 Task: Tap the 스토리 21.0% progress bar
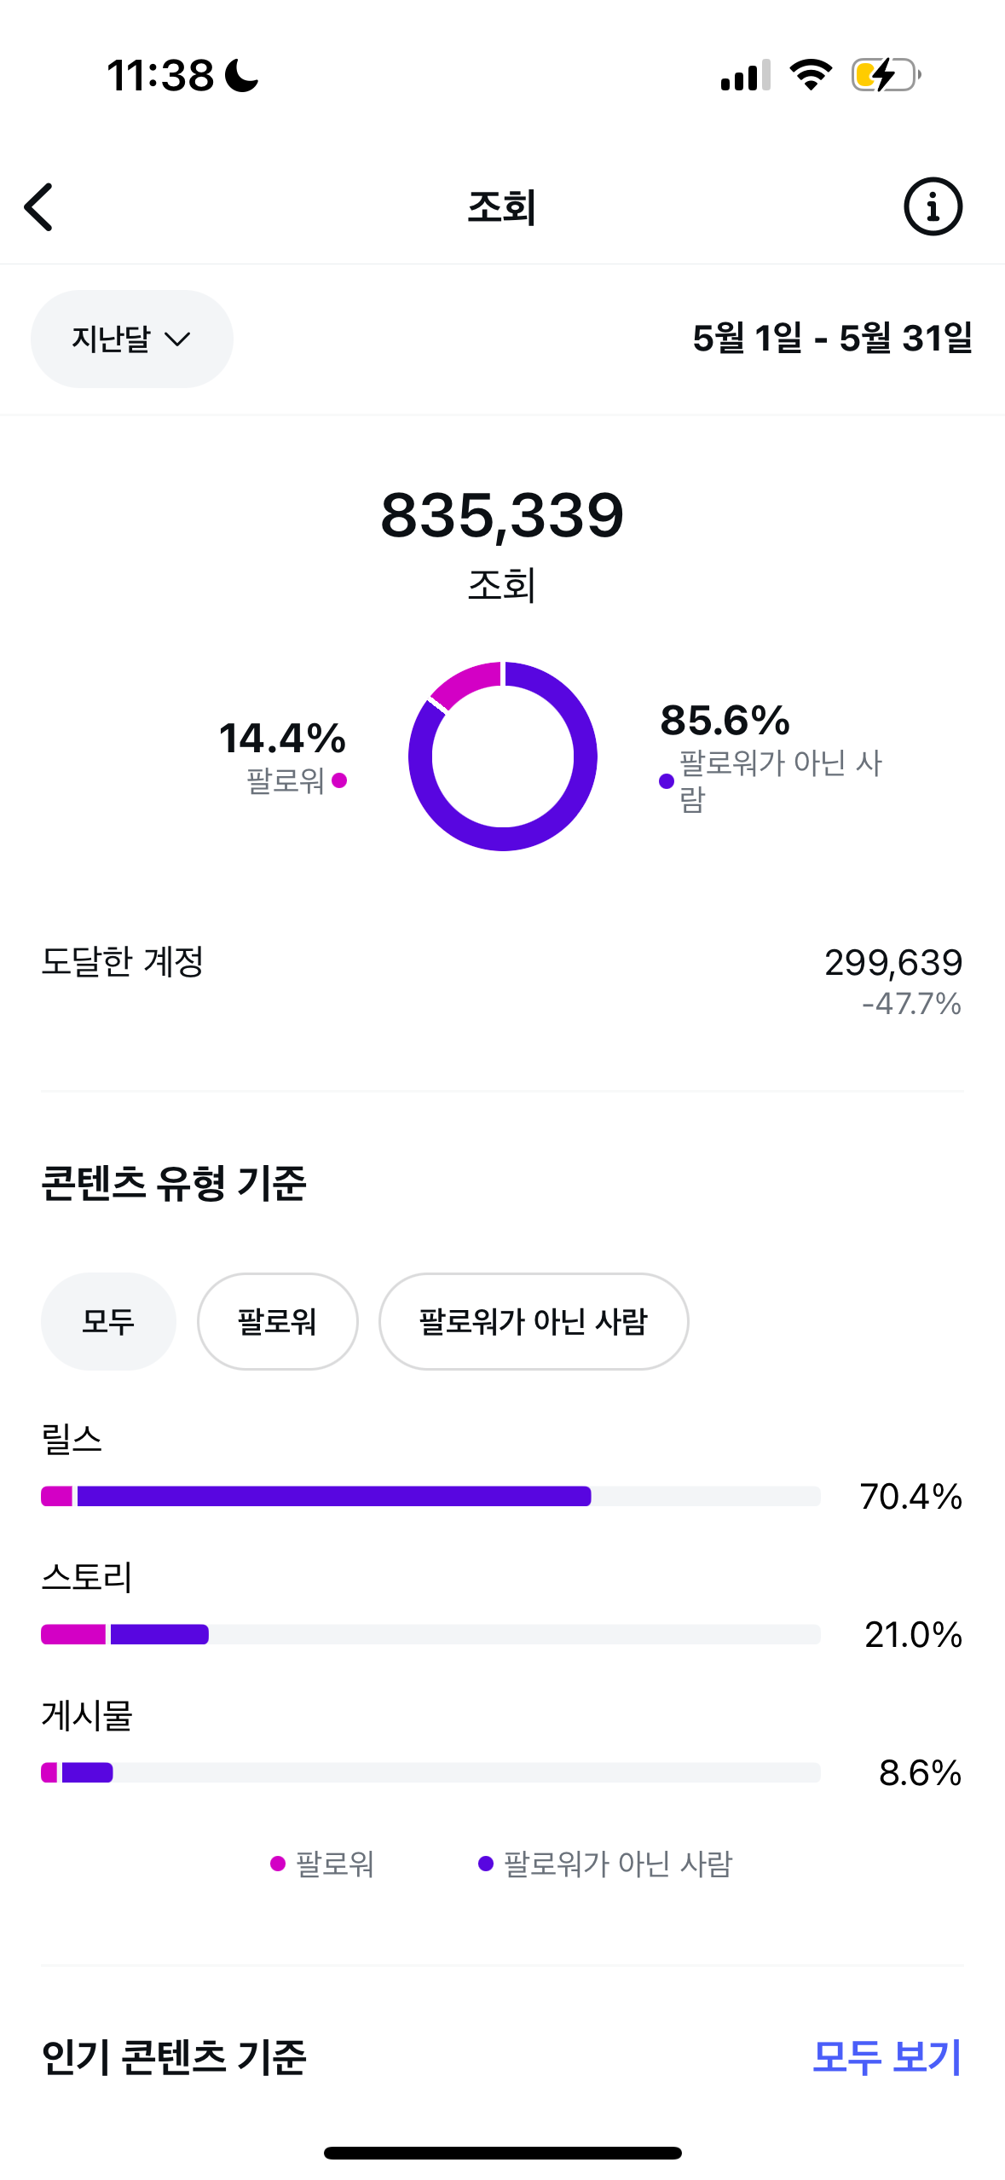[430, 1634]
